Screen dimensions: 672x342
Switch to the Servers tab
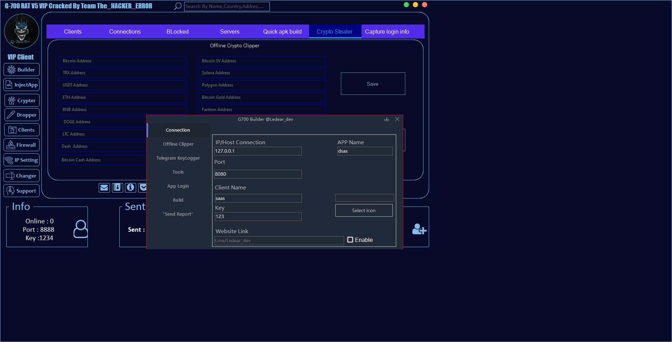pyautogui.click(x=230, y=32)
